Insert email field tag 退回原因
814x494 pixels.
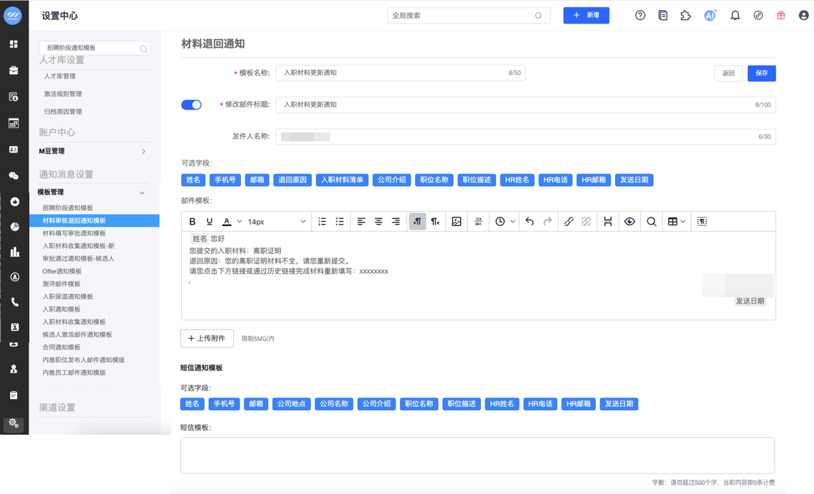293,180
